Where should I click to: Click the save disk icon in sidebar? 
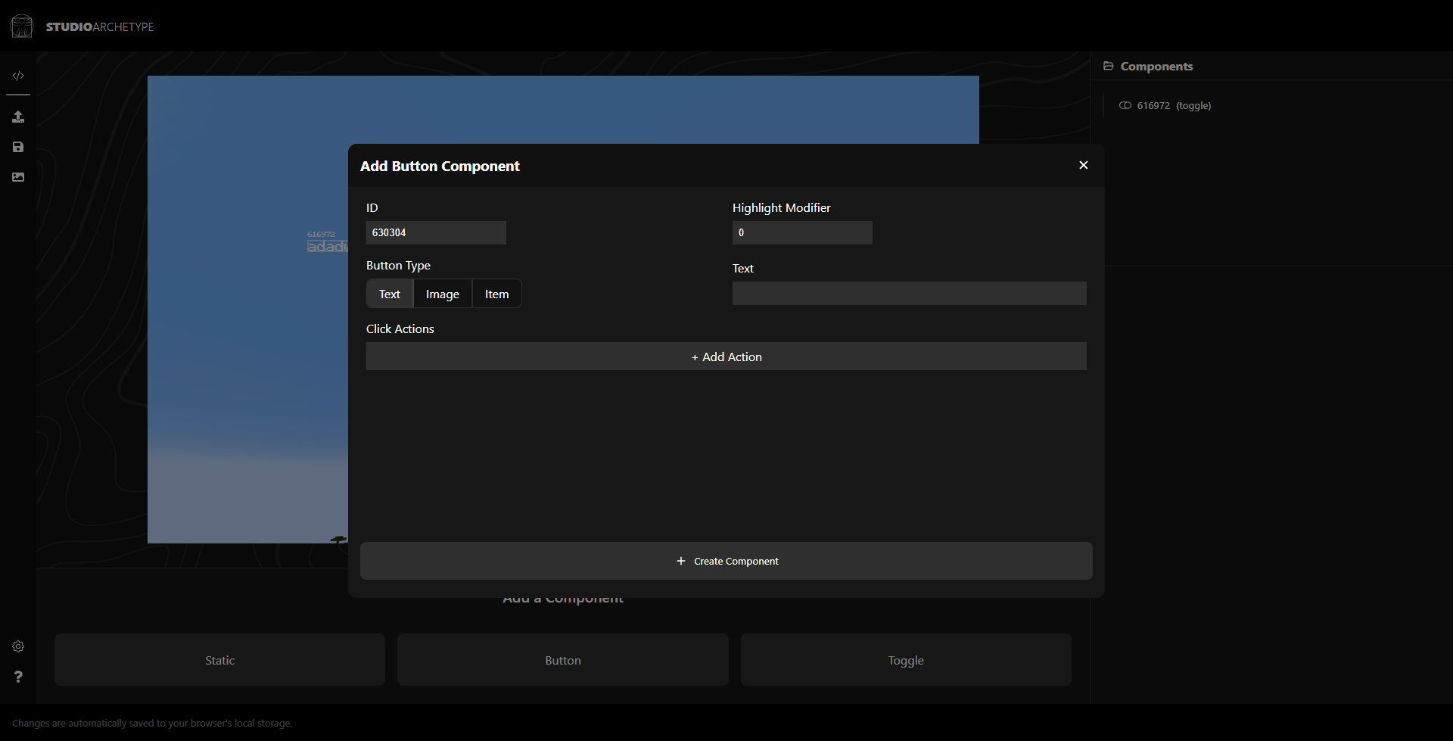click(18, 147)
